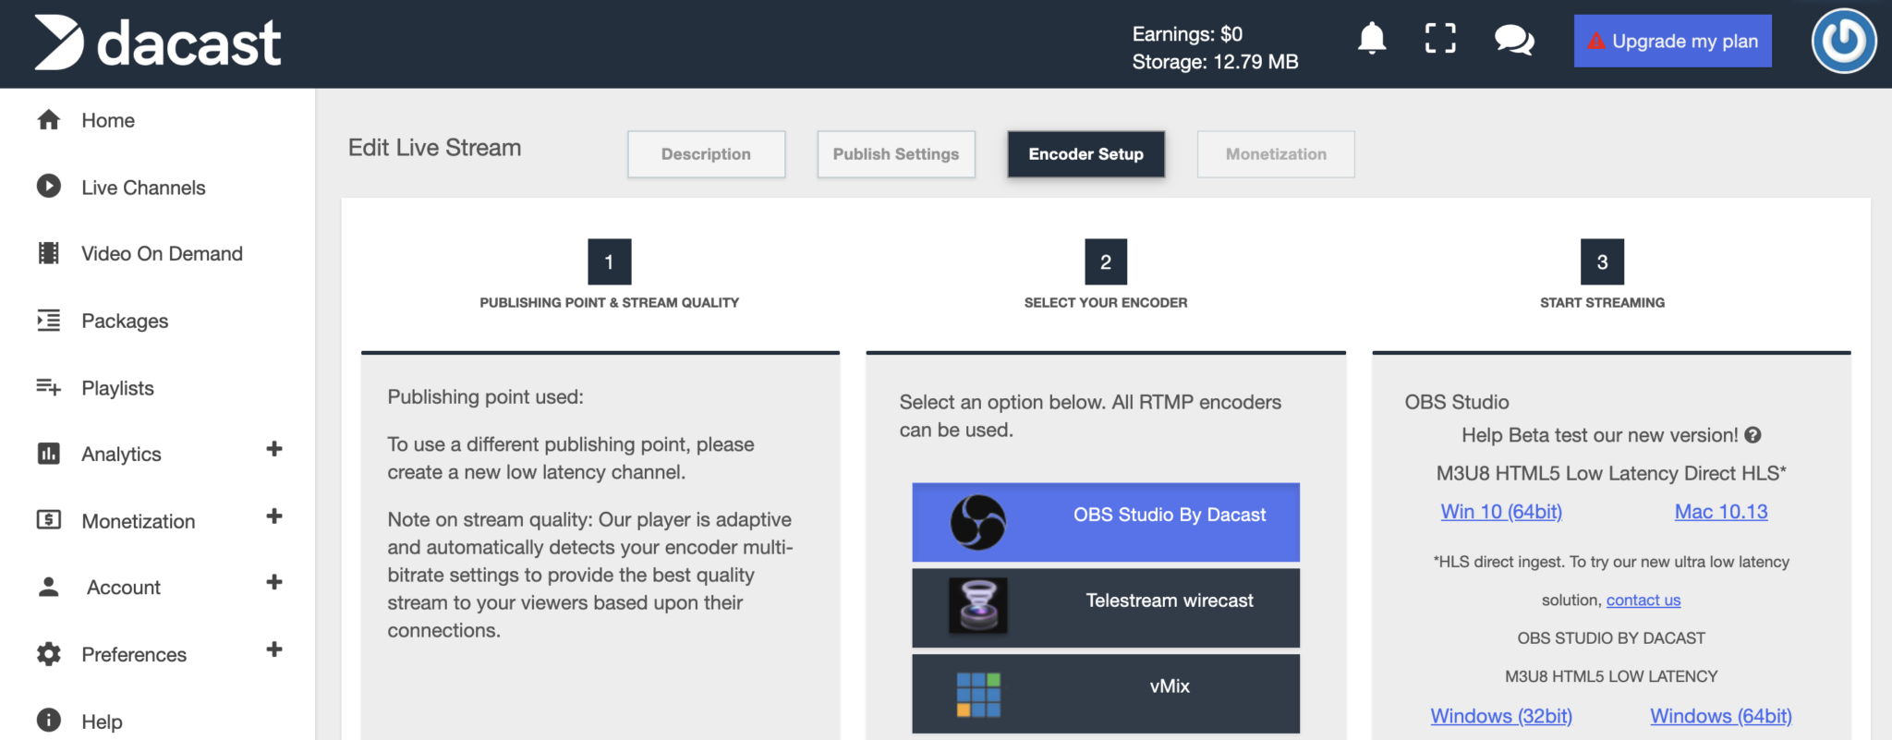Click the Home house icon
1892x740 pixels.
point(49,120)
